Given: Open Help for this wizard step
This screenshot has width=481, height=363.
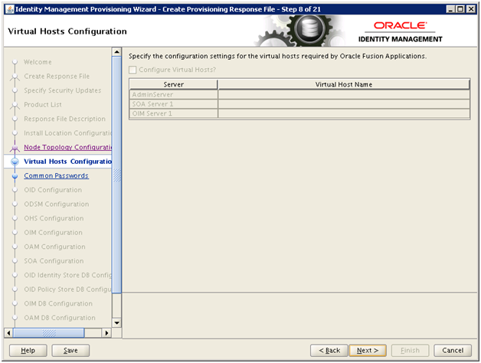Looking at the screenshot, I should pyautogui.click(x=28, y=351).
